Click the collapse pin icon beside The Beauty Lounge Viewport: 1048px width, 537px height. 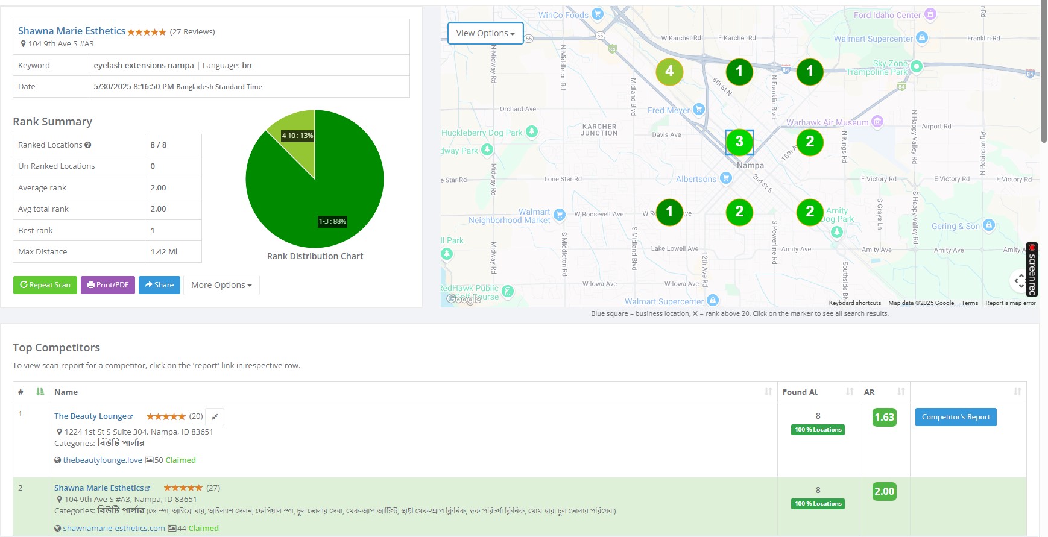[215, 417]
